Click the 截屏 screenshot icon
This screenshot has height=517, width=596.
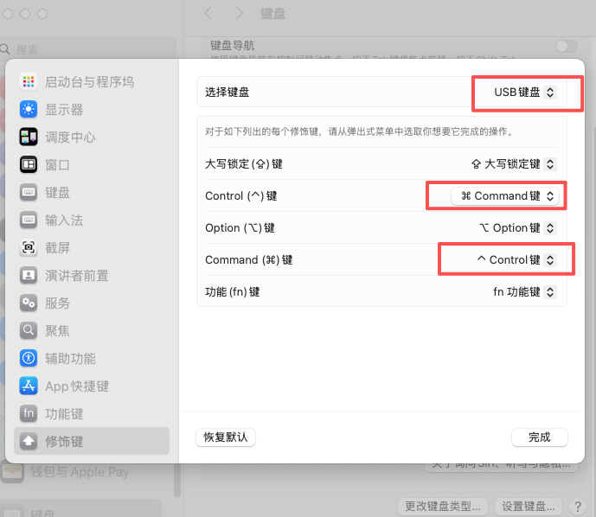coord(29,248)
